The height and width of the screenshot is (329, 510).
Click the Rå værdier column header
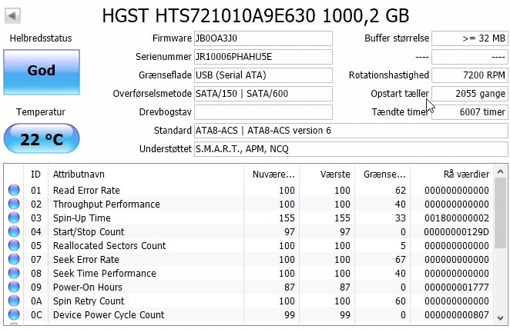click(452, 174)
